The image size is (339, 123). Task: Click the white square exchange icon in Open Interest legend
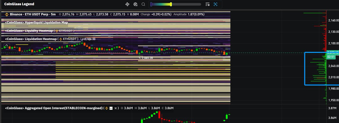coord(111,108)
